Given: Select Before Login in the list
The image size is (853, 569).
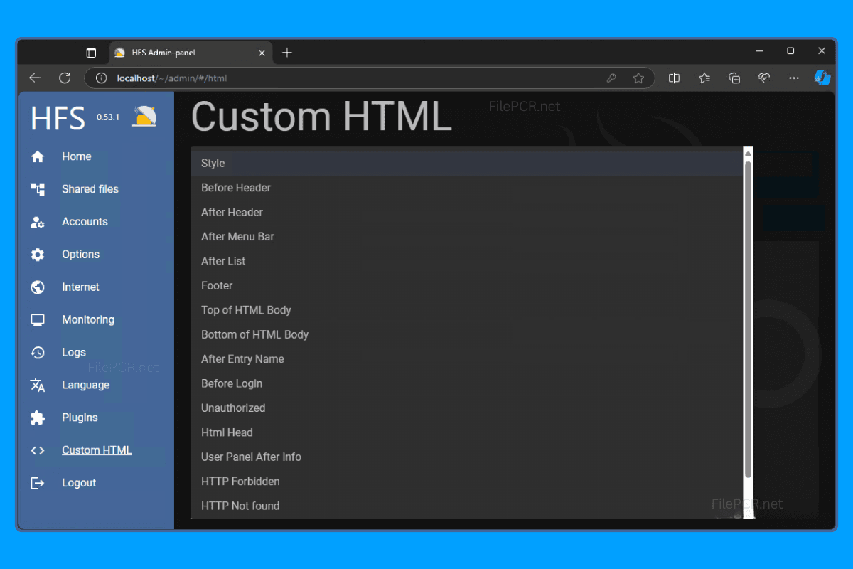Looking at the screenshot, I should tap(466, 383).
